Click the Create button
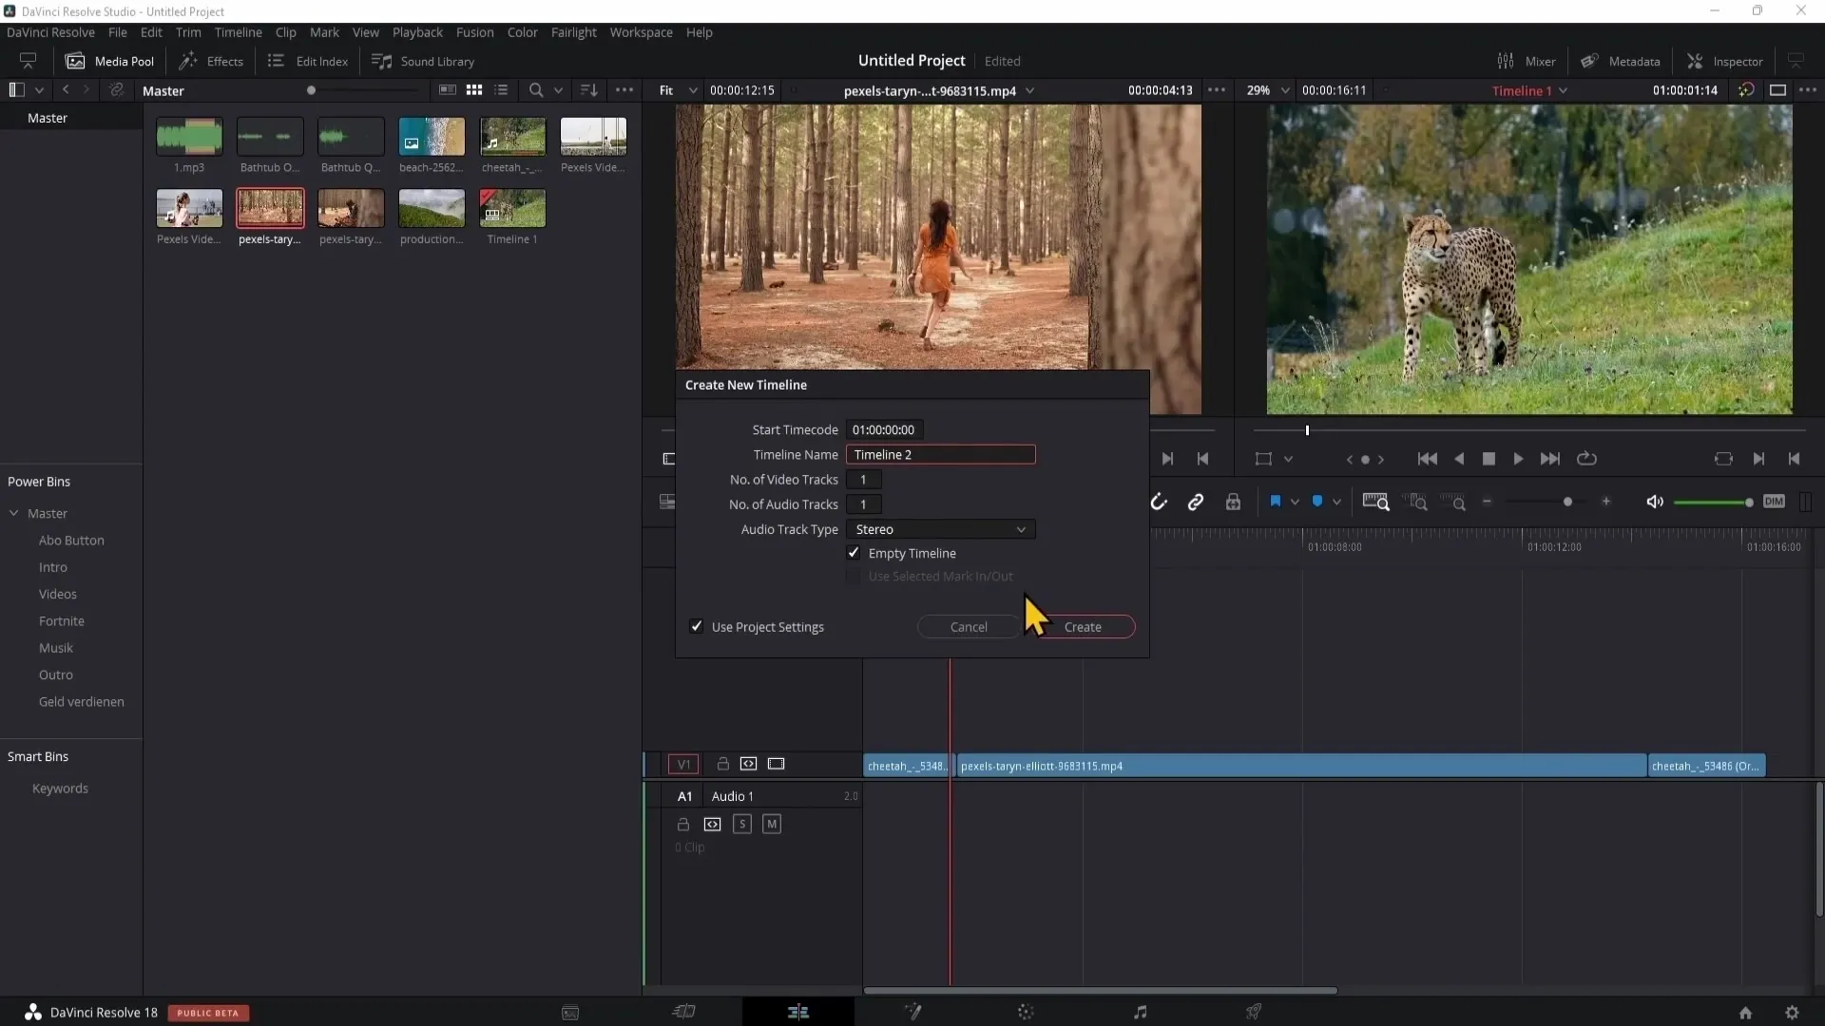This screenshot has height=1026, width=1825. pyautogui.click(x=1082, y=626)
